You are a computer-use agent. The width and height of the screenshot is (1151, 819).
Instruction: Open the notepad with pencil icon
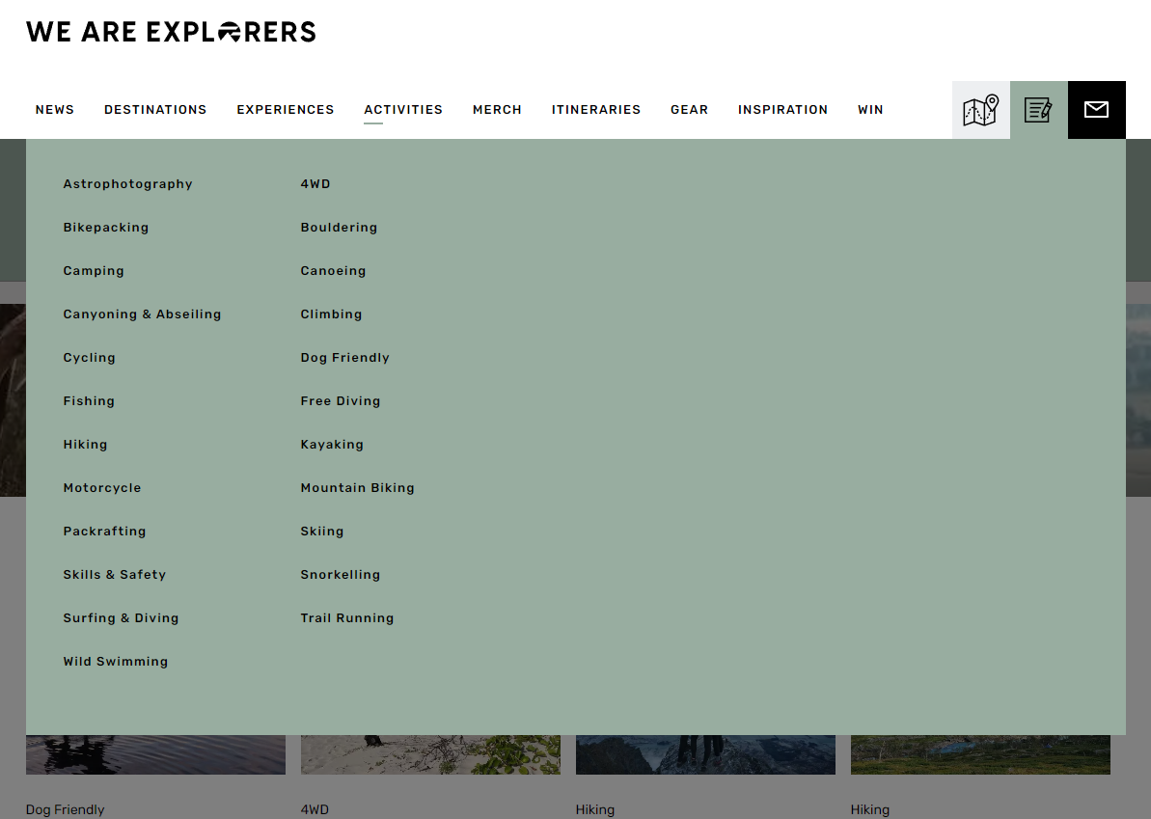[1038, 110]
